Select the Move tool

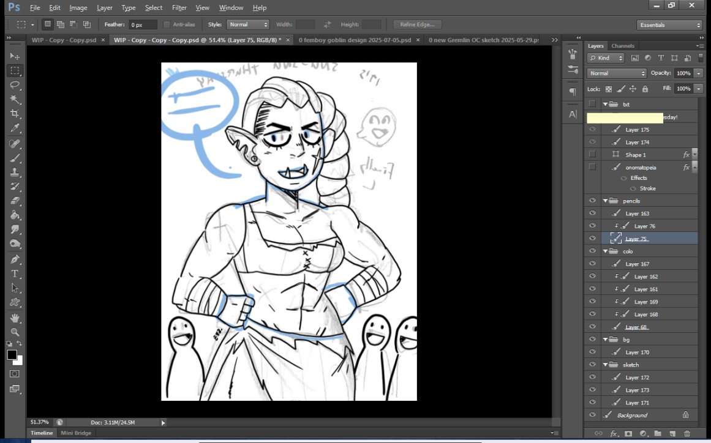point(15,56)
